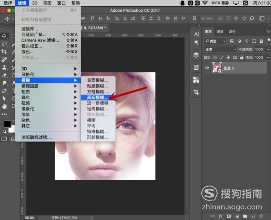The image size is (271, 220).
Task: Open 滤镜库 from filter menu
Action: click(x=48, y=29)
